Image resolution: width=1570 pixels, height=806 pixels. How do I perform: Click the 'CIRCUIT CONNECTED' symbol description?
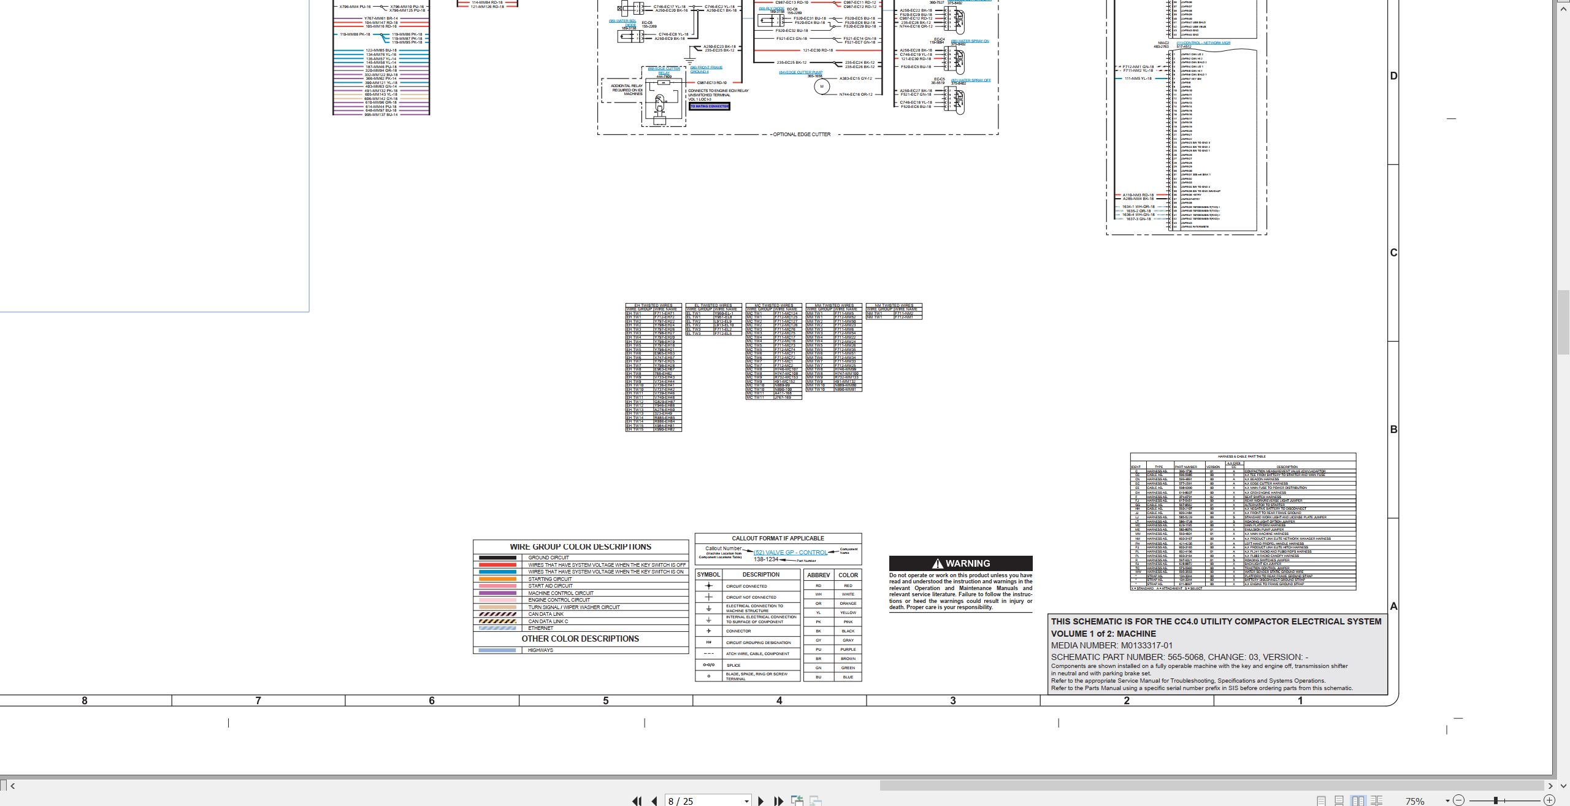(x=746, y=586)
